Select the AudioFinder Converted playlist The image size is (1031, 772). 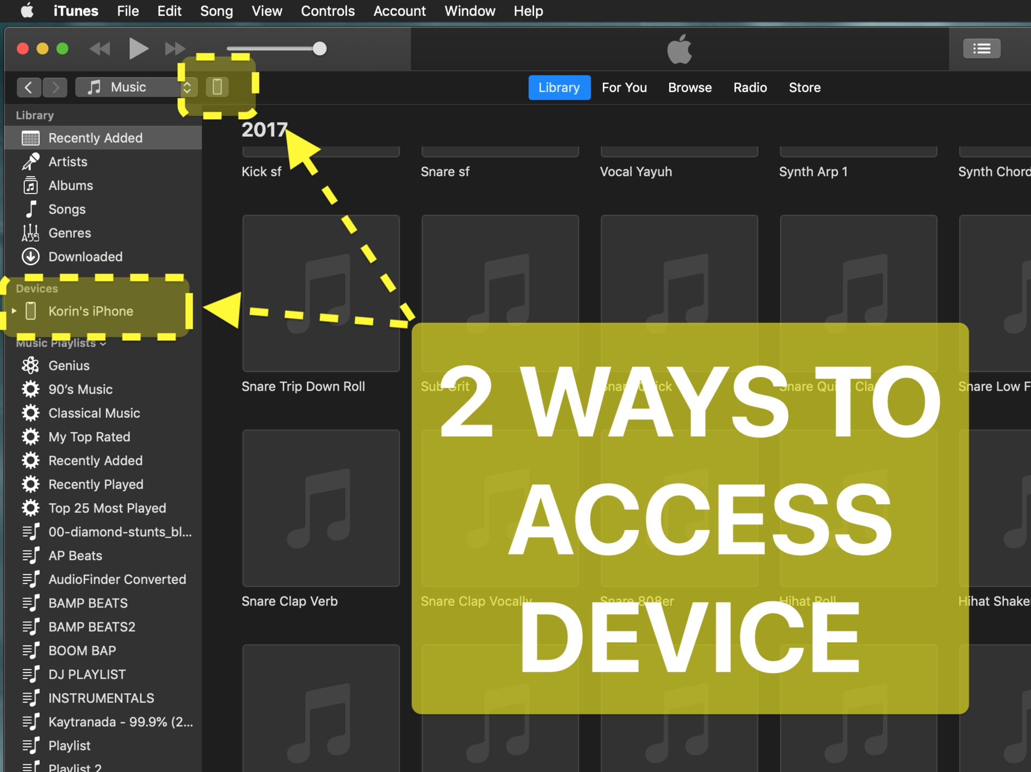tap(103, 579)
